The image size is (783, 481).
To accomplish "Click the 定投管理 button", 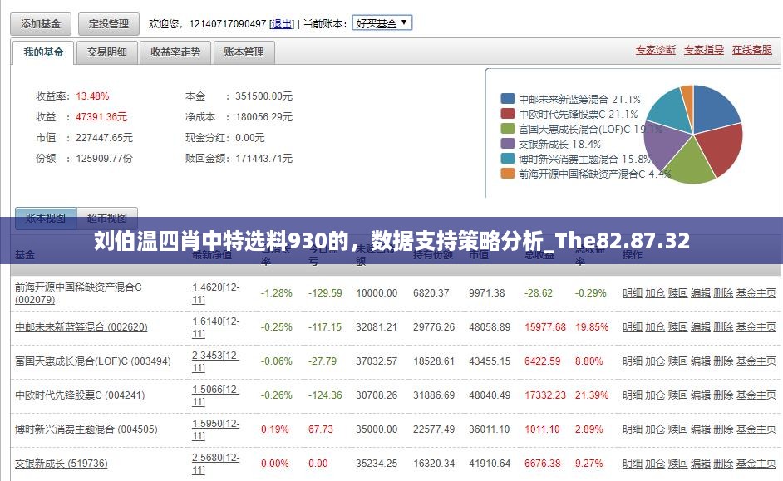I will (109, 23).
